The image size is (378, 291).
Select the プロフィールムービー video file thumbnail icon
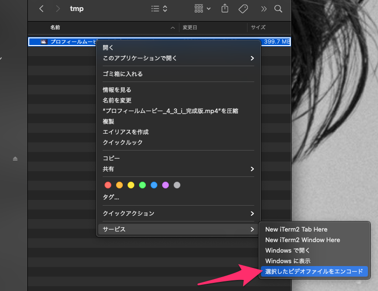point(44,42)
